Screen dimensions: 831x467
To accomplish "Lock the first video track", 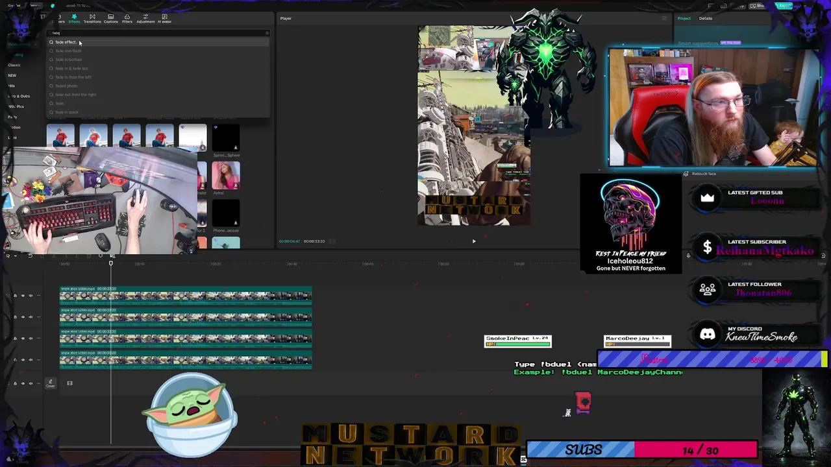I will click(15, 296).
